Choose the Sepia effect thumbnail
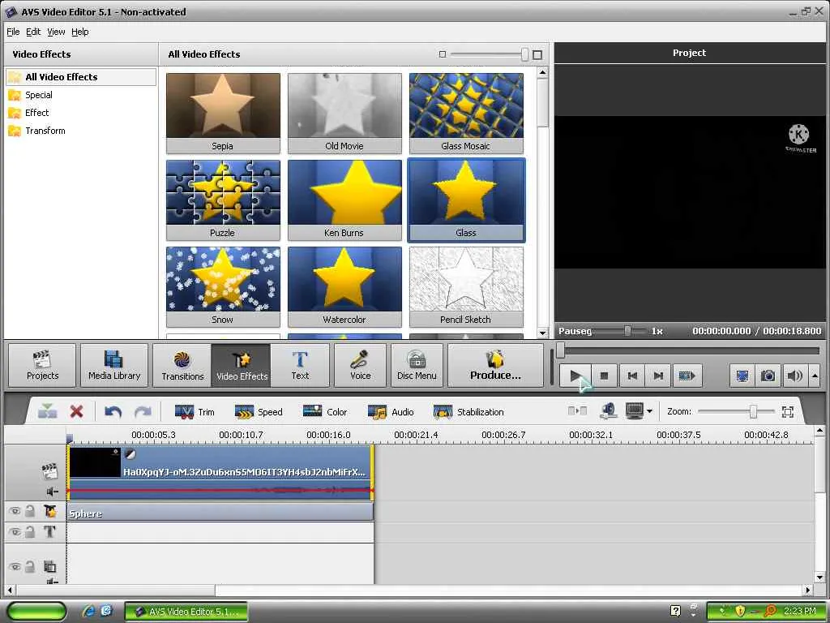 [x=223, y=113]
